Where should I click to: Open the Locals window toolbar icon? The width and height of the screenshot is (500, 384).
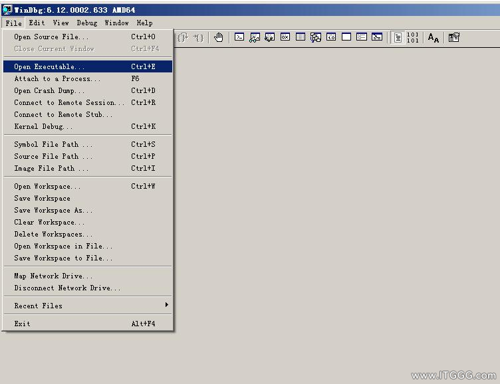coord(270,37)
